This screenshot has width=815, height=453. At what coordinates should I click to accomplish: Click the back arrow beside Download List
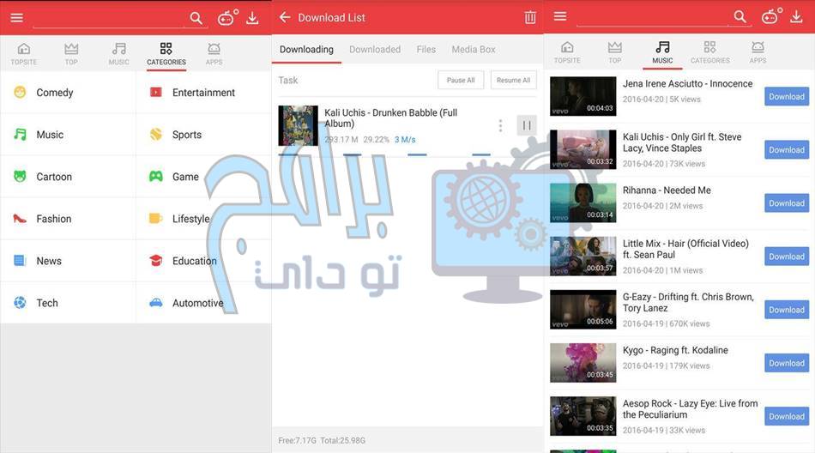tap(285, 17)
